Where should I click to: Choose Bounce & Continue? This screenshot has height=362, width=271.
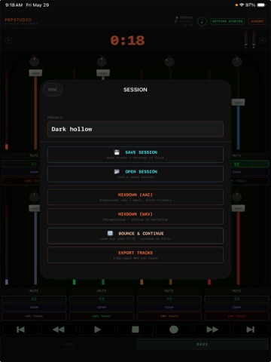pyautogui.click(x=135, y=235)
